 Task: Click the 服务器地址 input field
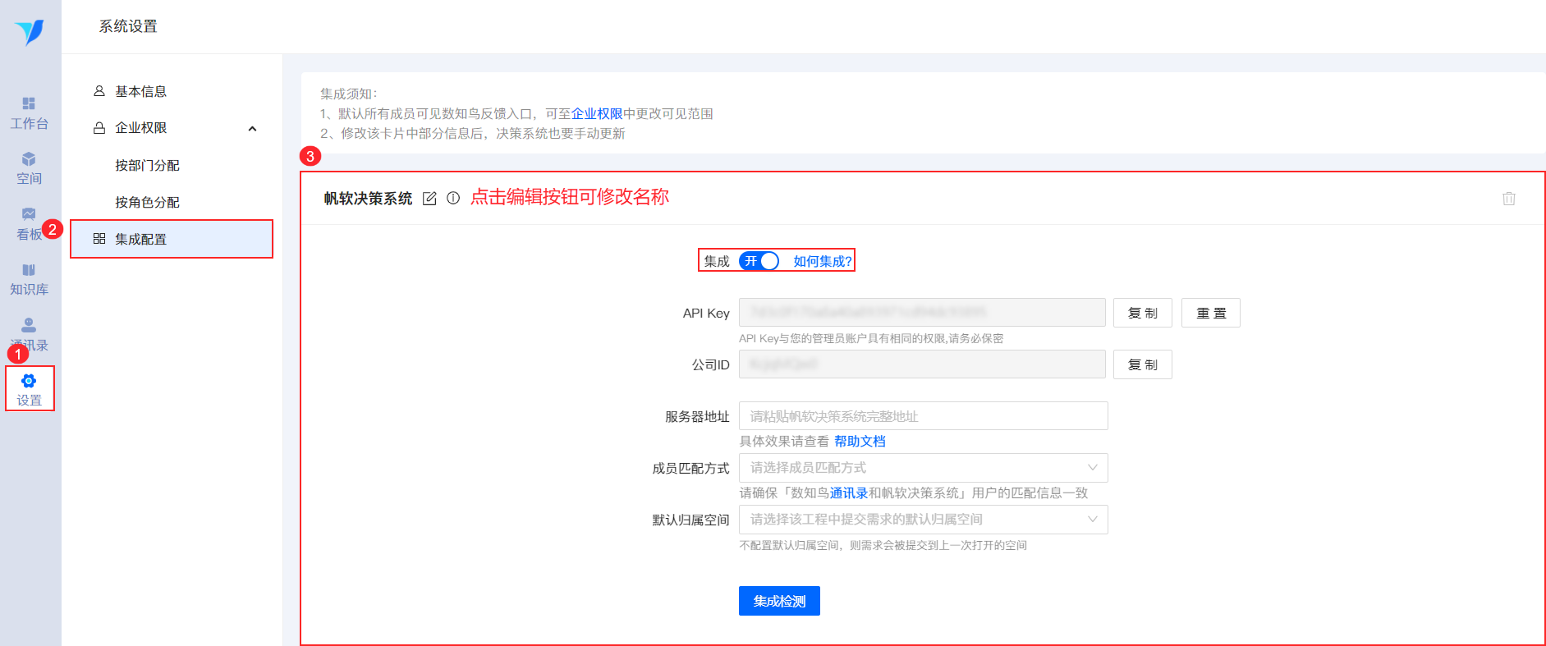[x=923, y=416]
